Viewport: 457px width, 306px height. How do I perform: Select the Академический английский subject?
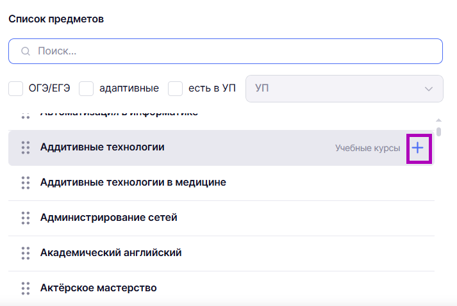tap(221, 254)
